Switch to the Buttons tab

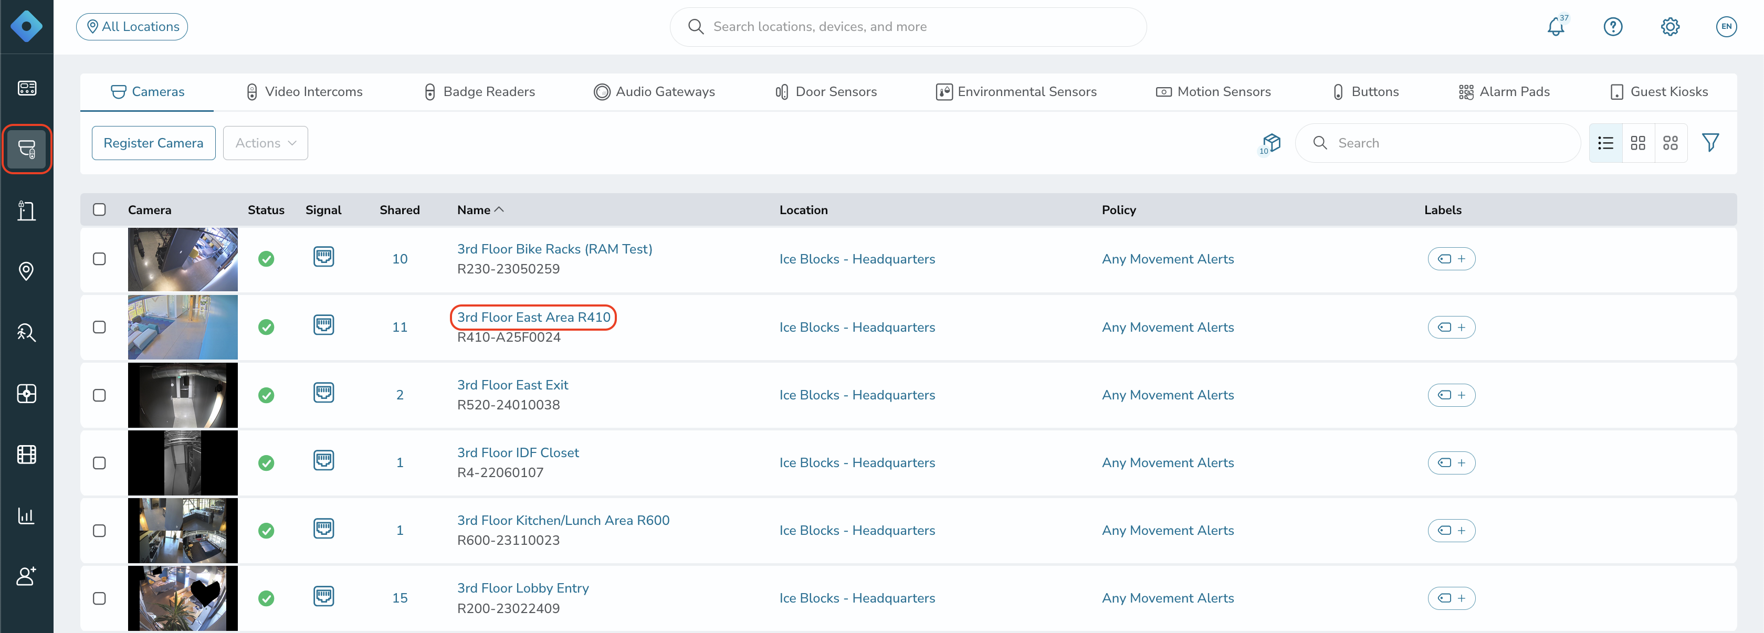click(x=1366, y=92)
